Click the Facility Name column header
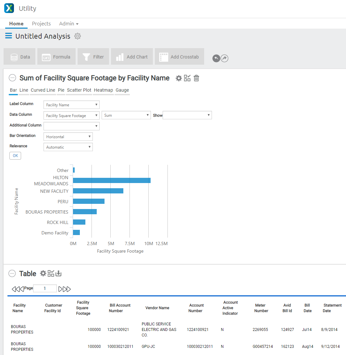This screenshot has width=346, height=355. (19, 308)
